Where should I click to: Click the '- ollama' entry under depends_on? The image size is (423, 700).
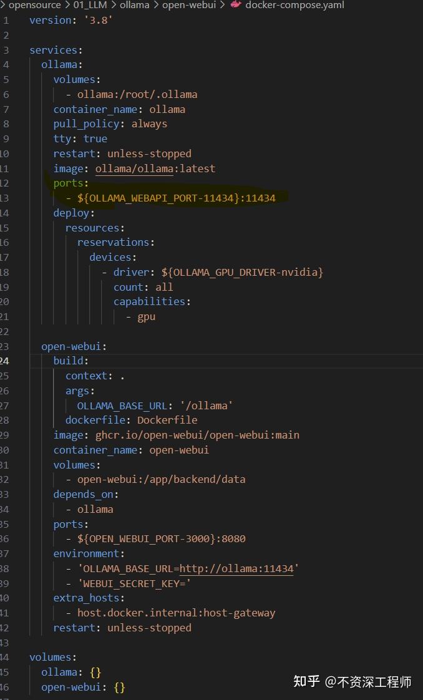(x=89, y=509)
